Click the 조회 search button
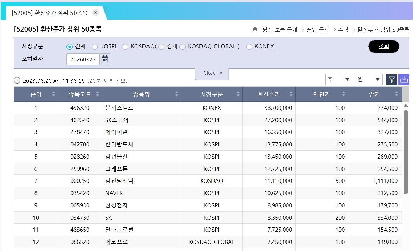Screen dimensions: 413x251 click(383, 46)
